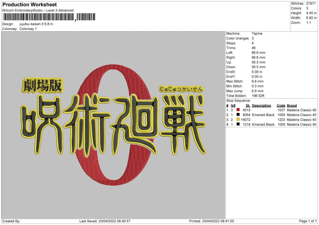Click the 'Down:' row label
This screenshot has width=319, height=225.
click(231, 67)
